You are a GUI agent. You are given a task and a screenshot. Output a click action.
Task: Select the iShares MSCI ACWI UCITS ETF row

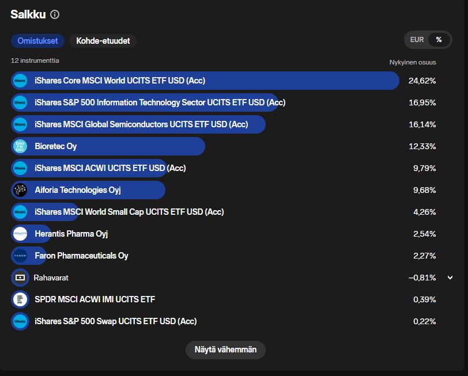click(110, 168)
